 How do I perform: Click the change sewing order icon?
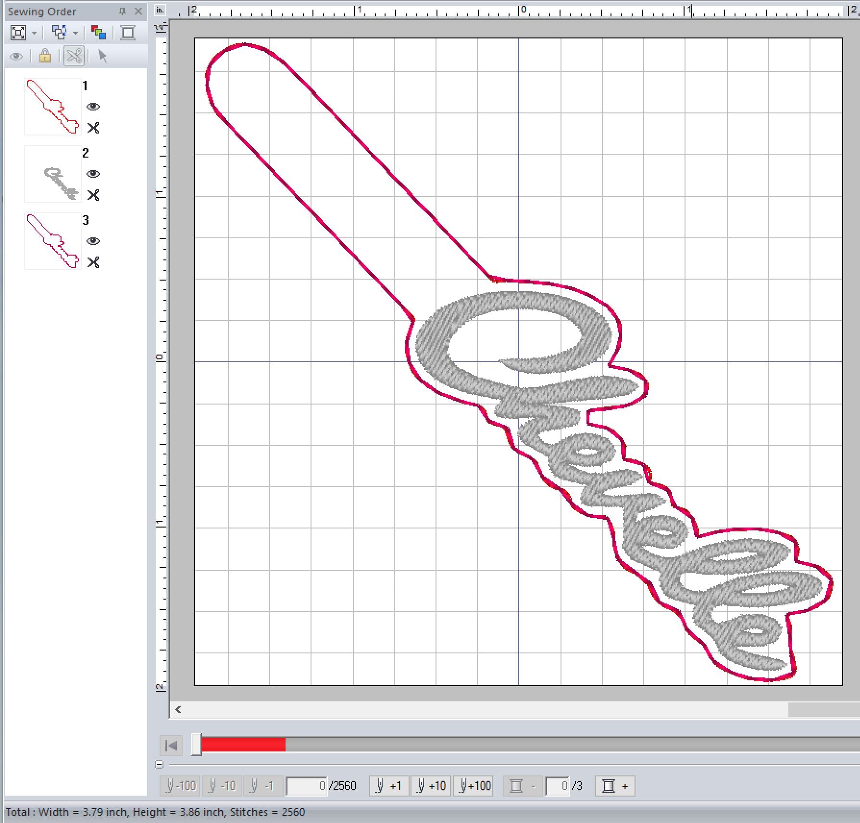coord(59,33)
